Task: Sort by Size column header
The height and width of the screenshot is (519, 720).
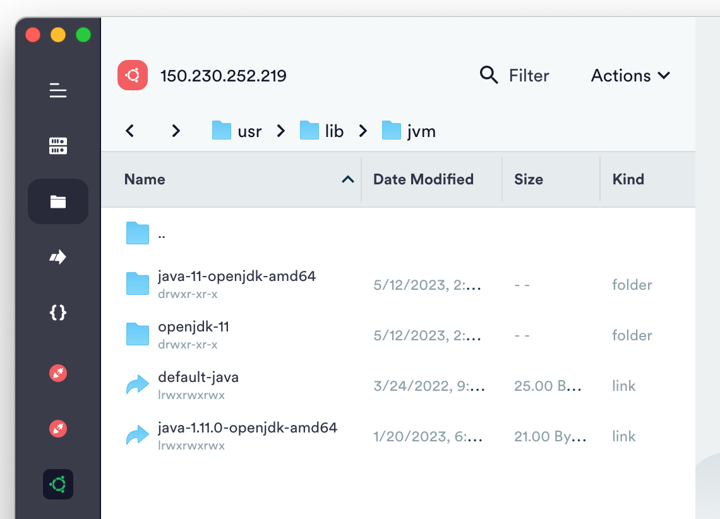Action: point(529,179)
